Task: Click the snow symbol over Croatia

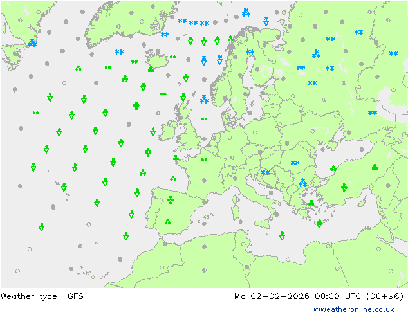Action: coord(265,172)
